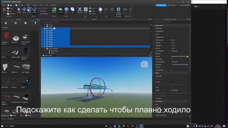
Task: Toggle the CastShadow checkbox
Action: pos(172,31)
